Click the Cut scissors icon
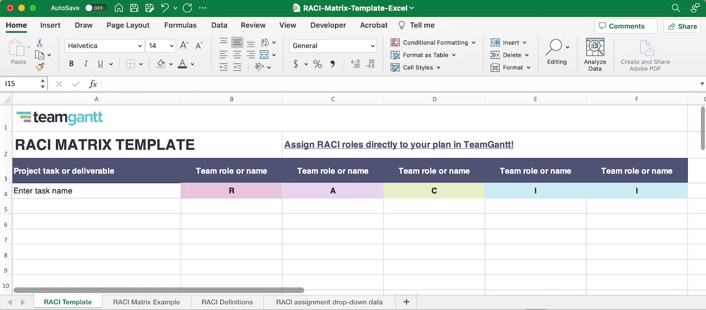 pyautogui.click(x=39, y=42)
